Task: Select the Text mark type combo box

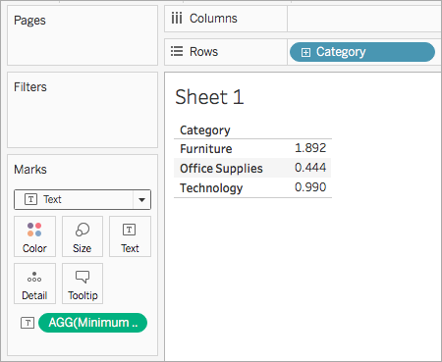Action: click(83, 199)
